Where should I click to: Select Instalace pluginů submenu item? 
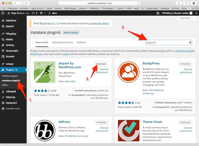point(11,81)
